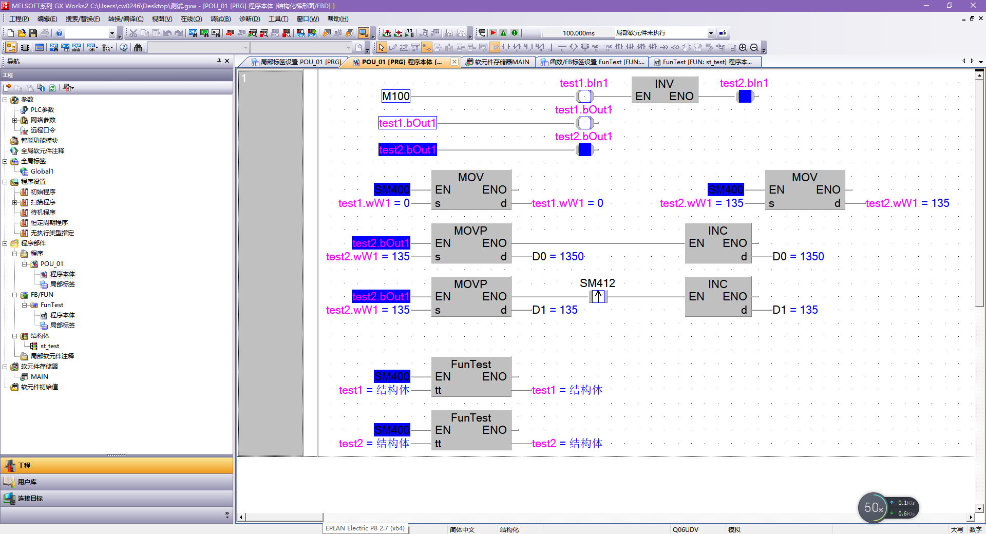Toggle the navigation window view button
This screenshot has width=986, height=534.
[x=10, y=48]
